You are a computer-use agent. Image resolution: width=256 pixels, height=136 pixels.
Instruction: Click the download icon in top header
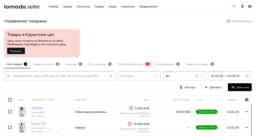coord(242,6)
